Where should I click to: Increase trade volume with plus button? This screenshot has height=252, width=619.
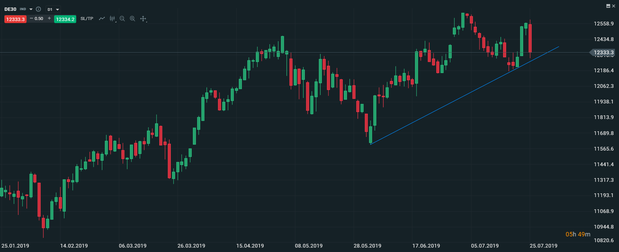click(x=49, y=18)
